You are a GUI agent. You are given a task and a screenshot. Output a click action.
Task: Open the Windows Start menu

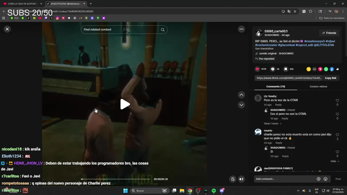[126, 191]
